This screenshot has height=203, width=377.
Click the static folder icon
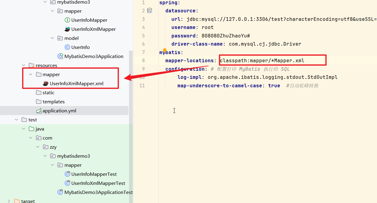(38, 93)
